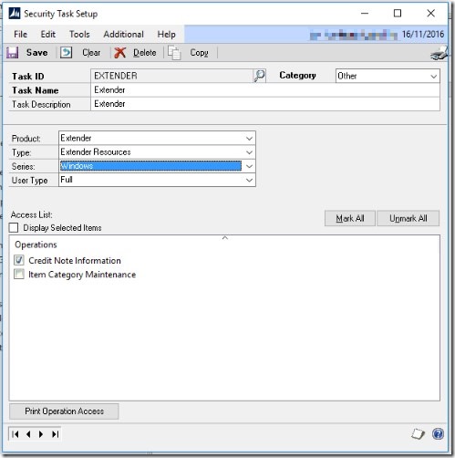Click the Copy label in the toolbar
The image size is (455, 458).
pos(199,53)
